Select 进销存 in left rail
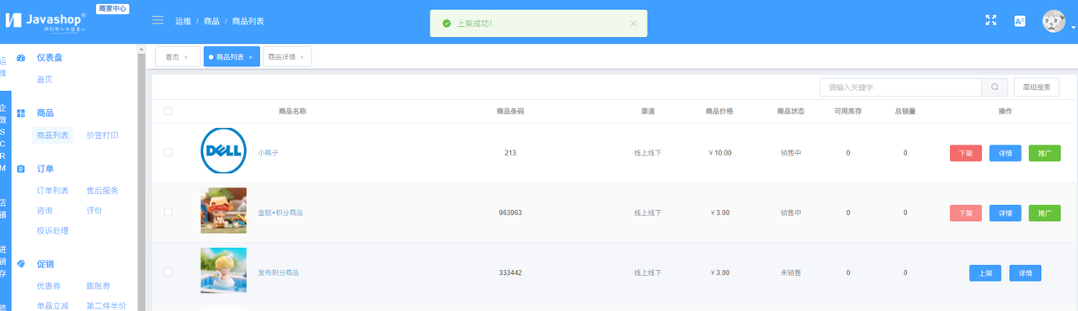This screenshot has height=311, width=1078. (x=3, y=261)
